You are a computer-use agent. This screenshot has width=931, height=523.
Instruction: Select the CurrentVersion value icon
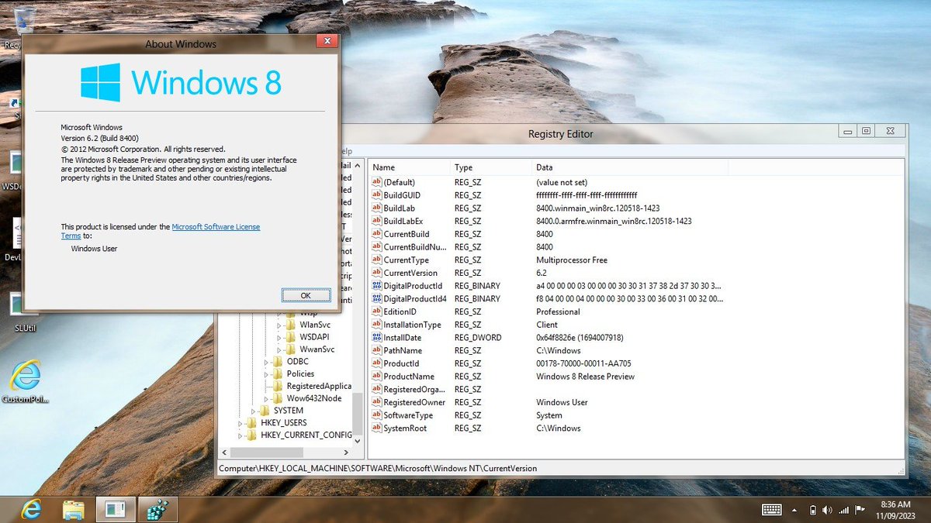click(x=377, y=273)
